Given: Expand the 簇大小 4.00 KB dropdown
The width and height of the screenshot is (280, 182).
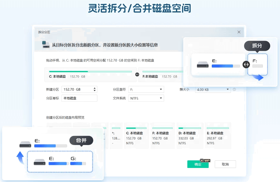Looking at the screenshot, I should tap(213, 89).
